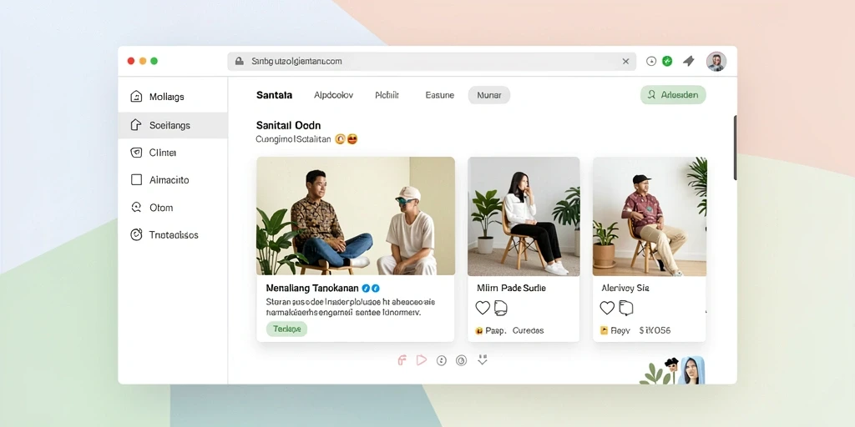The width and height of the screenshot is (855, 427).
Task: Click the browser address bar URL field
Action: pyautogui.click(x=432, y=62)
